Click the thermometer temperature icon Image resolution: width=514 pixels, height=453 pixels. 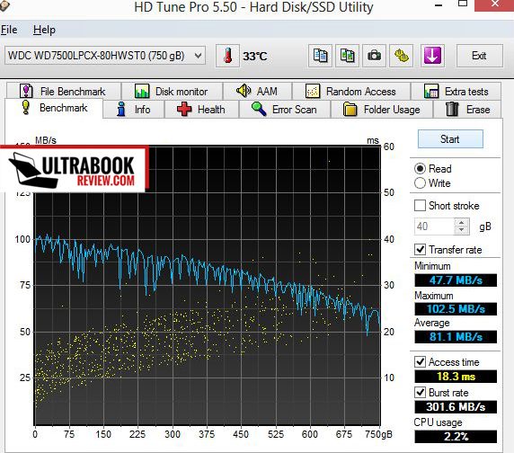click(x=228, y=56)
